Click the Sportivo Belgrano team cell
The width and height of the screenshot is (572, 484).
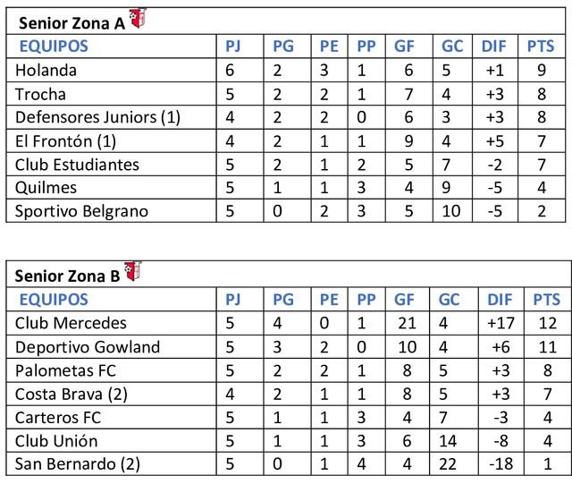coord(81,211)
